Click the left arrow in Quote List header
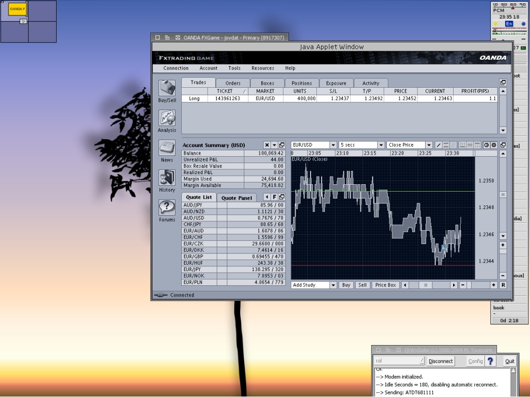This screenshot has height=397, width=530. [x=267, y=197]
